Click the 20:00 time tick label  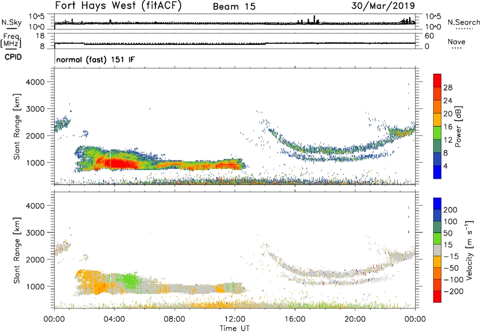pyautogui.click(x=355, y=319)
